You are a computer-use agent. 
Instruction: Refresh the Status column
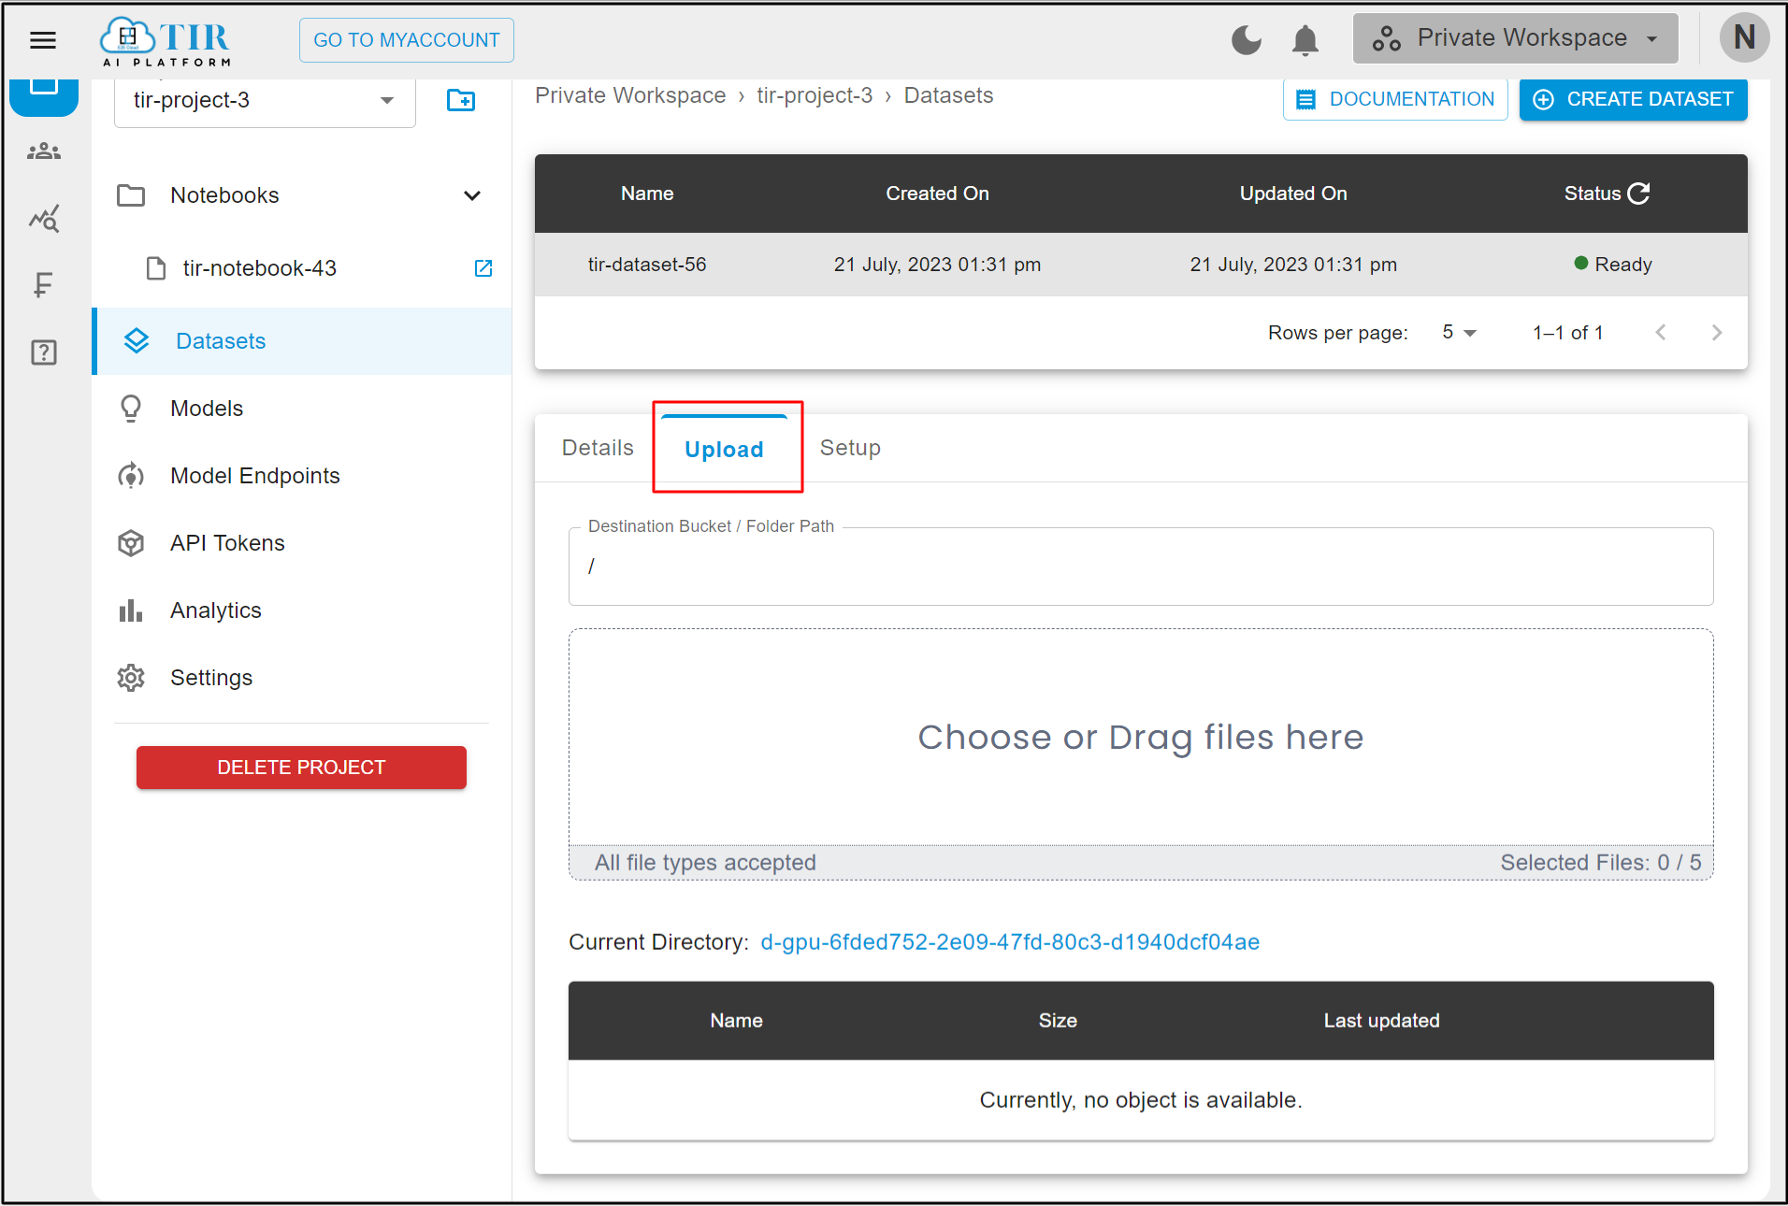(1639, 194)
